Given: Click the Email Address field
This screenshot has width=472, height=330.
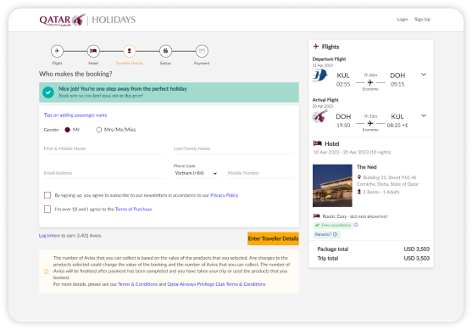Looking at the screenshot, I should tap(104, 173).
